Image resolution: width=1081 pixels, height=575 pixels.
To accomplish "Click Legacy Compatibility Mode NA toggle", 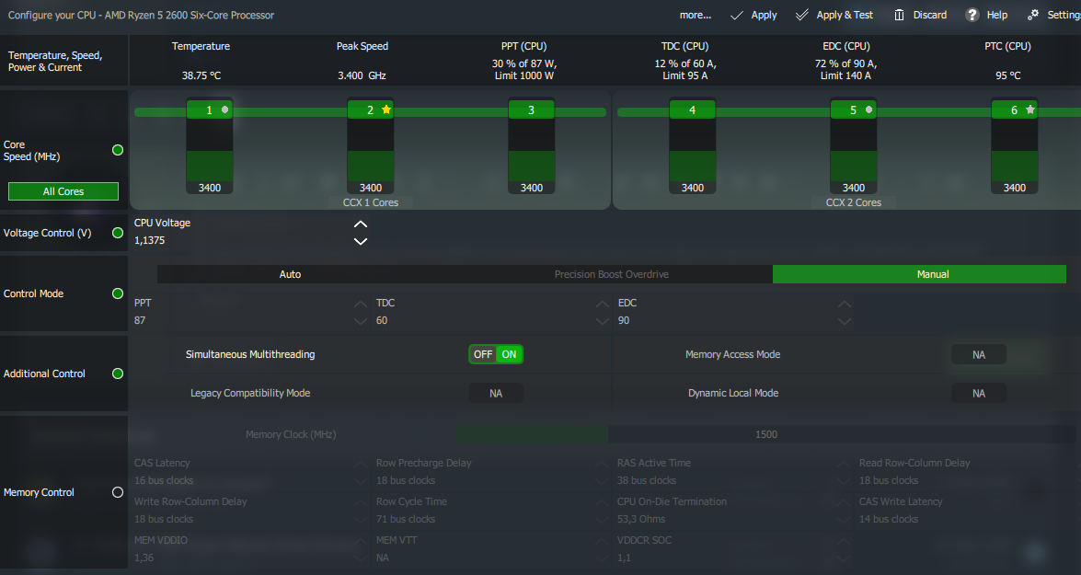I will 496,393.
